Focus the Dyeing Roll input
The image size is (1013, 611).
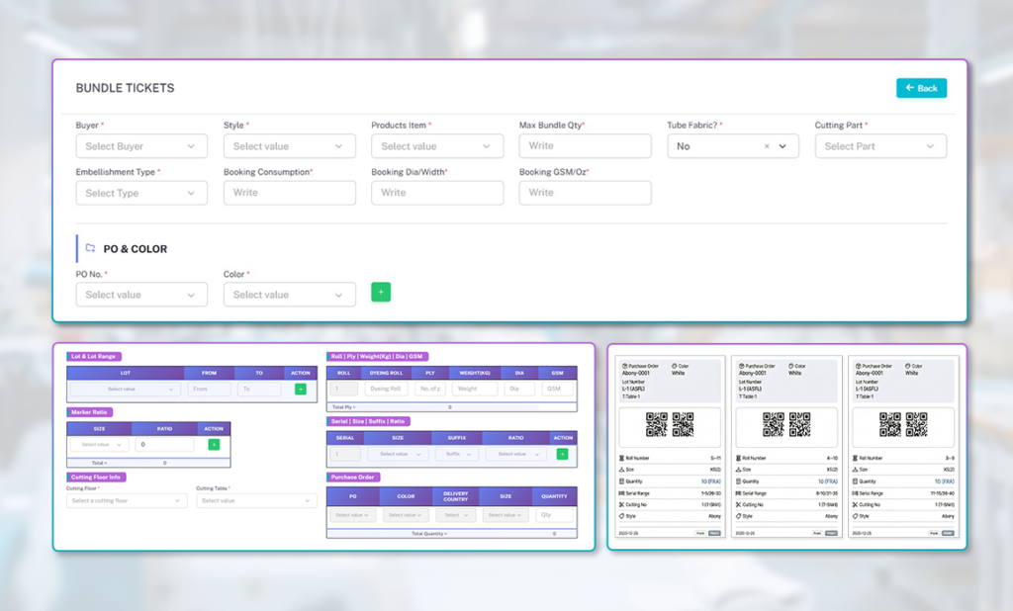point(386,389)
